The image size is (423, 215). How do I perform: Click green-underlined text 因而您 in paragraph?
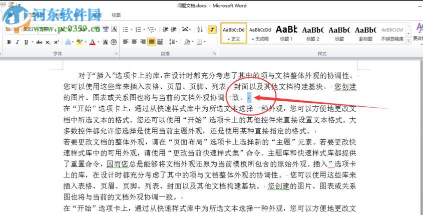[x=118, y=164]
